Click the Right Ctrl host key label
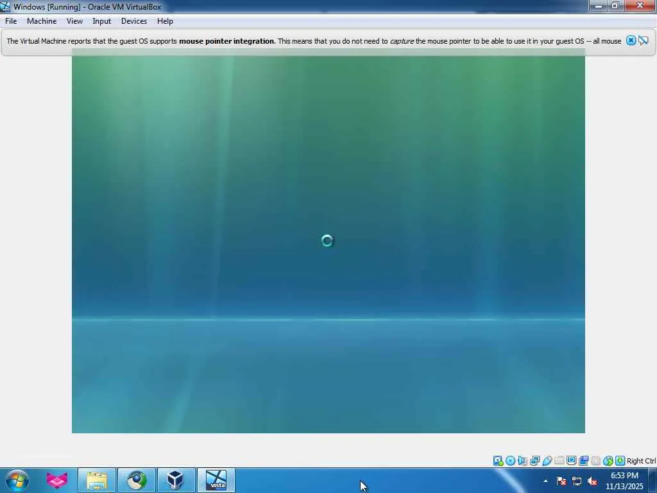Viewport: 657px width, 493px height. click(x=641, y=461)
